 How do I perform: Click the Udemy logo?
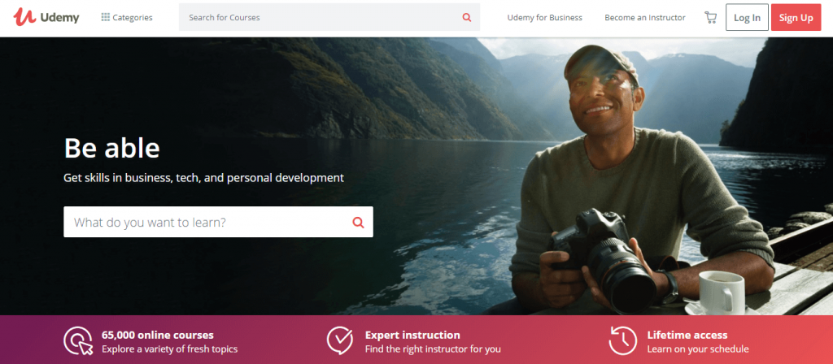46,17
